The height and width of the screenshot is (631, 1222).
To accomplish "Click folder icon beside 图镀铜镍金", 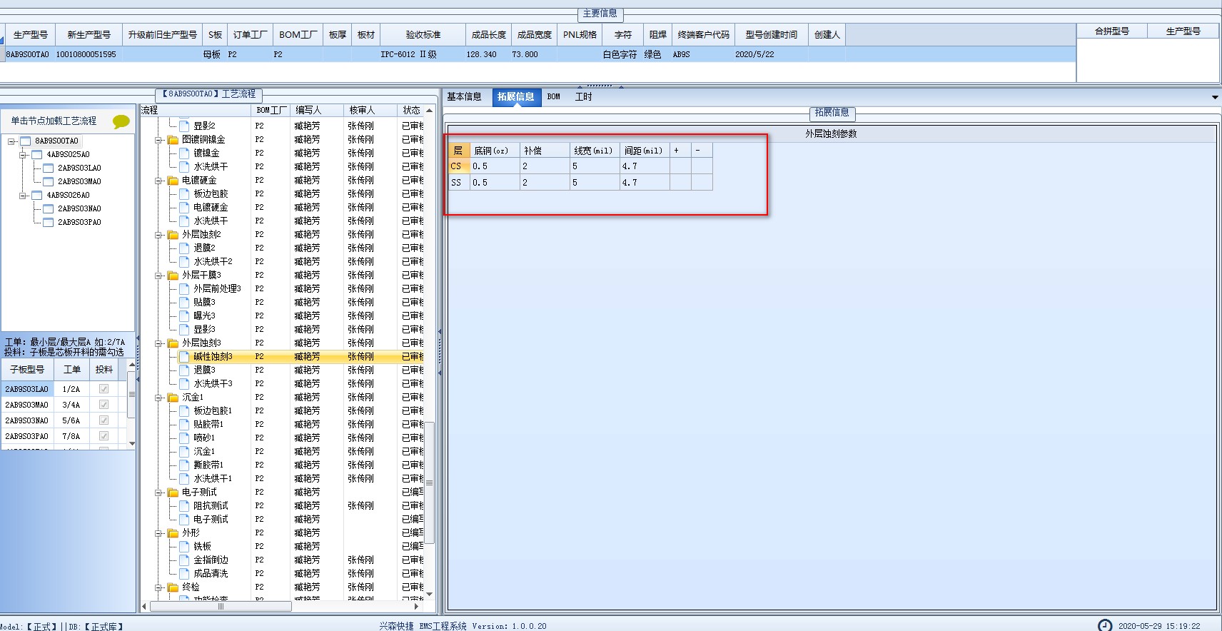I will [173, 140].
